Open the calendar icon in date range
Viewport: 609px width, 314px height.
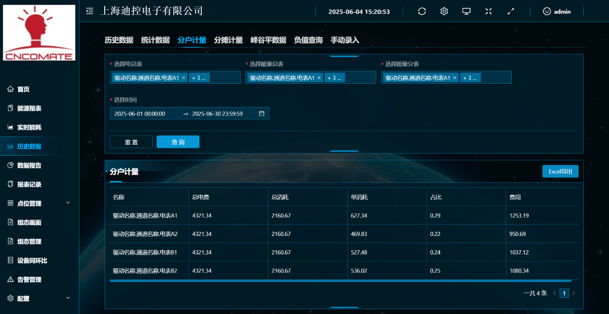point(262,114)
